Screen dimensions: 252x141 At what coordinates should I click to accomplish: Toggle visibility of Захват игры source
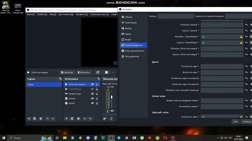pos(93,94)
